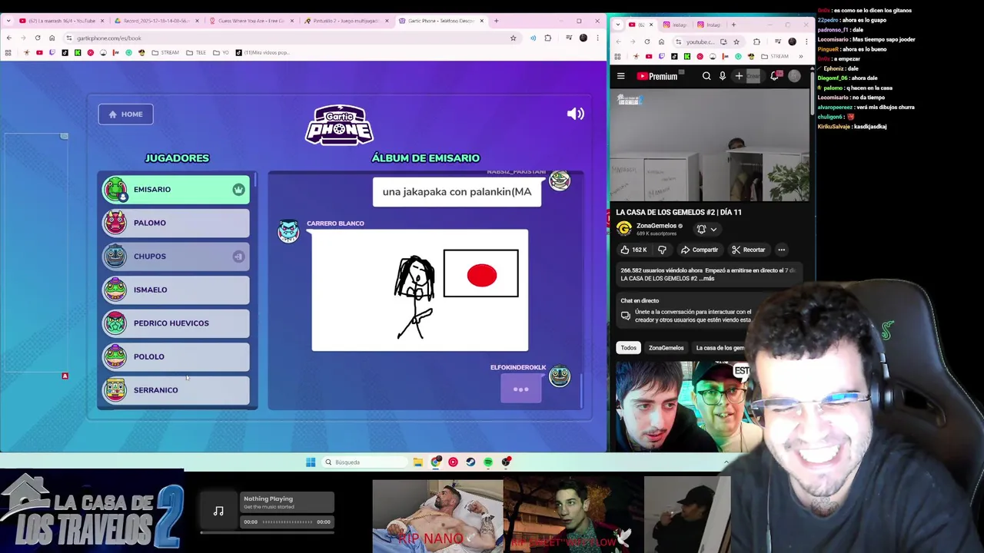Open the TELE bookmarks folder
Image resolution: width=984 pixels, height=553 pixels.
[x=198, y=53]
